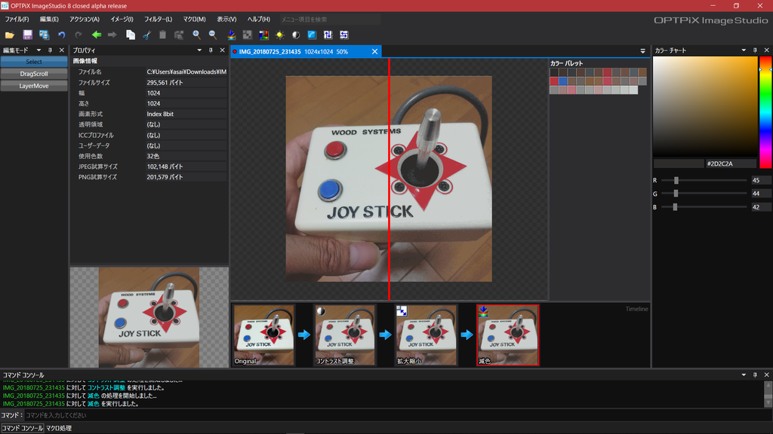Zoom out with the magnifier minus icon
The image size is (773, 434).
click(213, 35)
